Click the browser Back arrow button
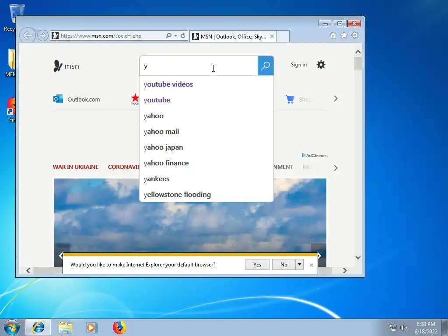 click(x=28, y=36)
